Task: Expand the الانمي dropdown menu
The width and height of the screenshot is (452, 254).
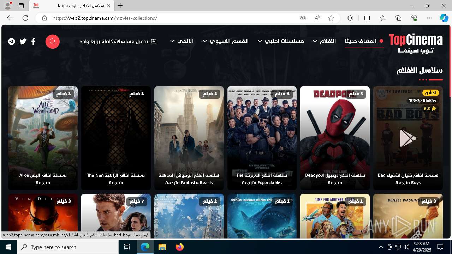Action: click(x=182, y=41)
